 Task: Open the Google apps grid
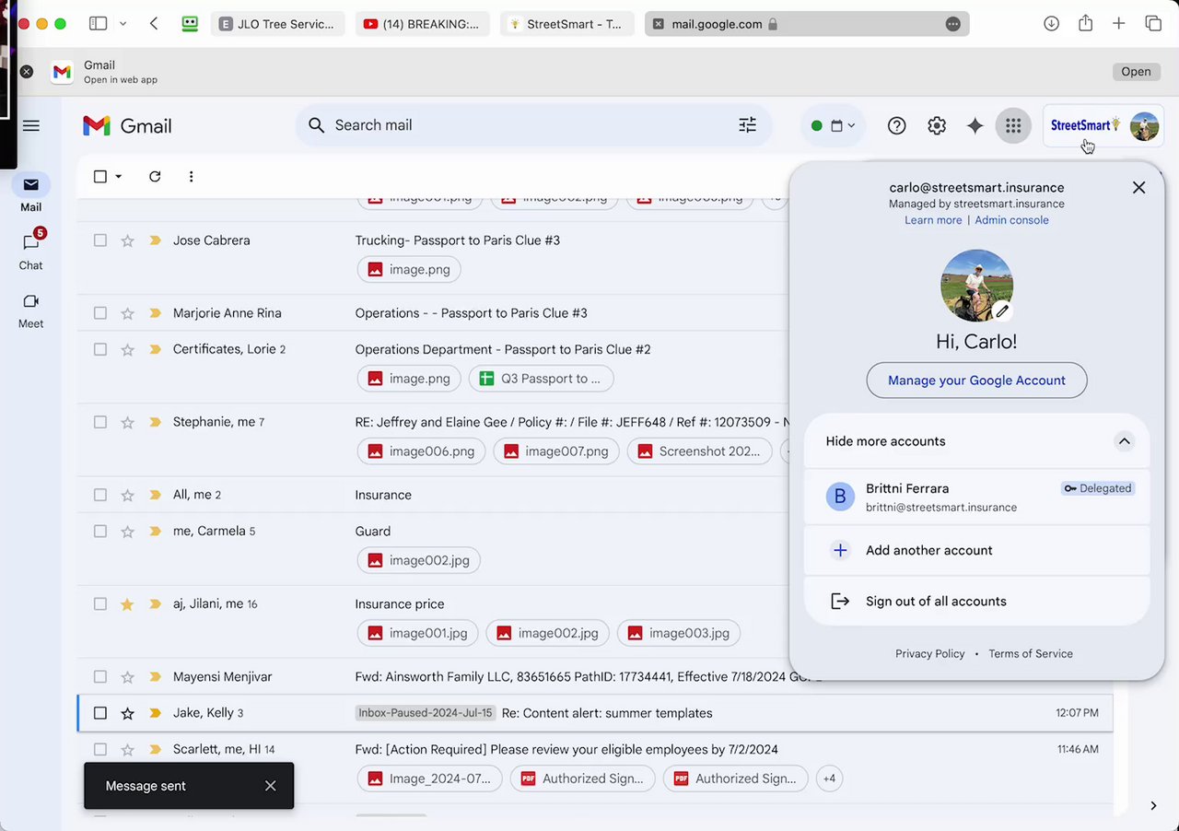point(1013,126)
